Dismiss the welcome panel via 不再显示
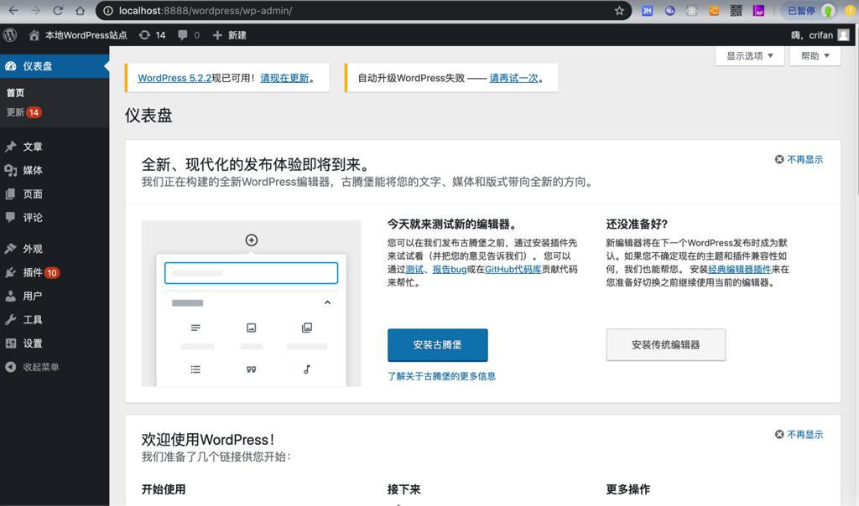This screenshot has width=859, height=506. pyautogui.click(x=799, y=434)
